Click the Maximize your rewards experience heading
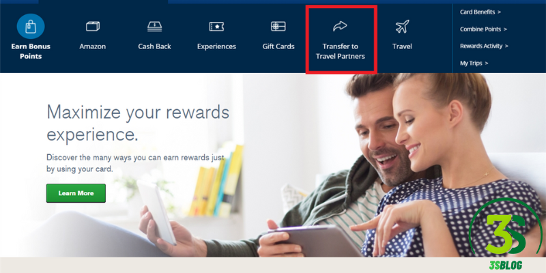The image size is (546, 273). [x=138, y=124]
